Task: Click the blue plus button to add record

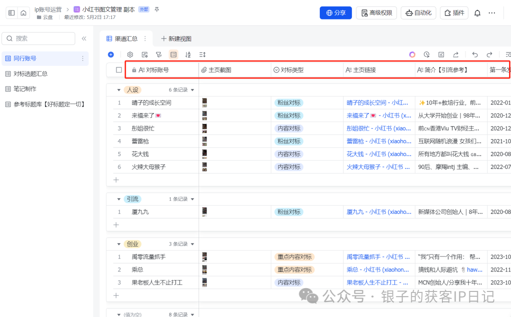Action: coord(111,54)
